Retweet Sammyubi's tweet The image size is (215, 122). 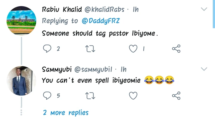(x=90, y=96)
